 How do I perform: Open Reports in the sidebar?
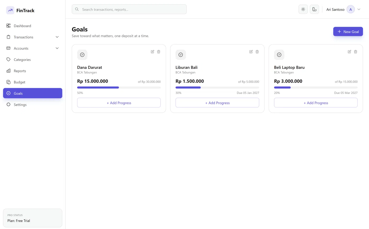coord(32,71)
